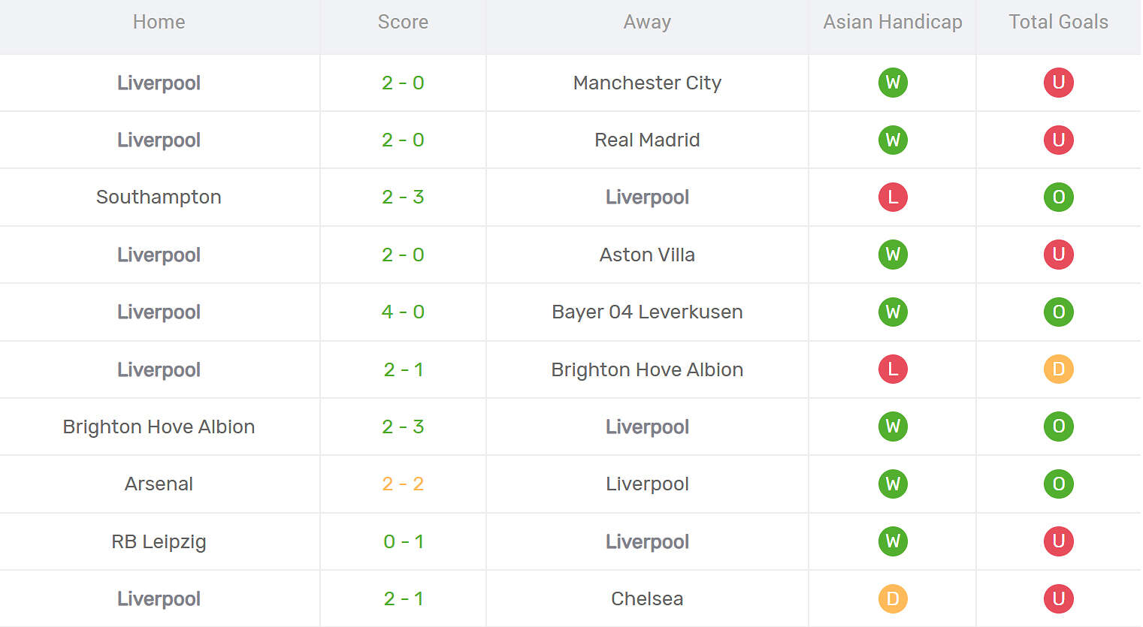The image size is (1143, 627).
Task: Click the Southampton home team name
Action: (x=159, y=197)
